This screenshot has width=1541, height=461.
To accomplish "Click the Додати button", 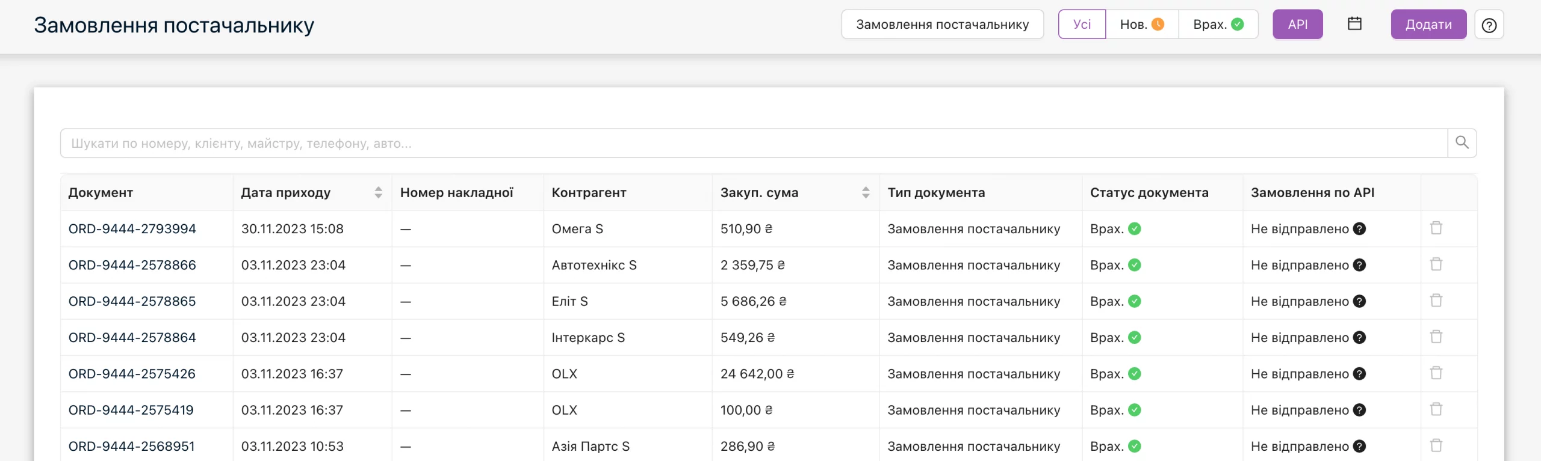I will (x=1428, y=25).
